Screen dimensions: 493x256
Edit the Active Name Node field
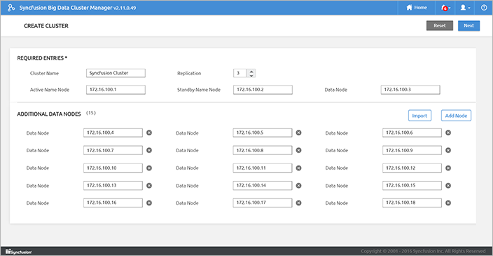(x=116, y=90)
